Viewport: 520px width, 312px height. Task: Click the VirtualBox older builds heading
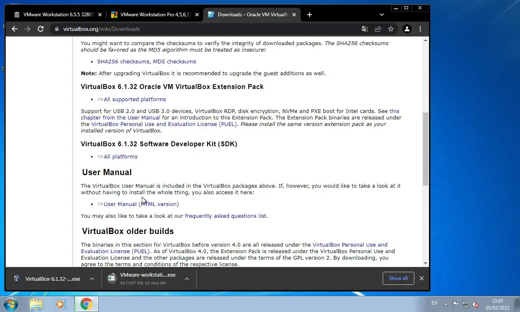(128, 231)
